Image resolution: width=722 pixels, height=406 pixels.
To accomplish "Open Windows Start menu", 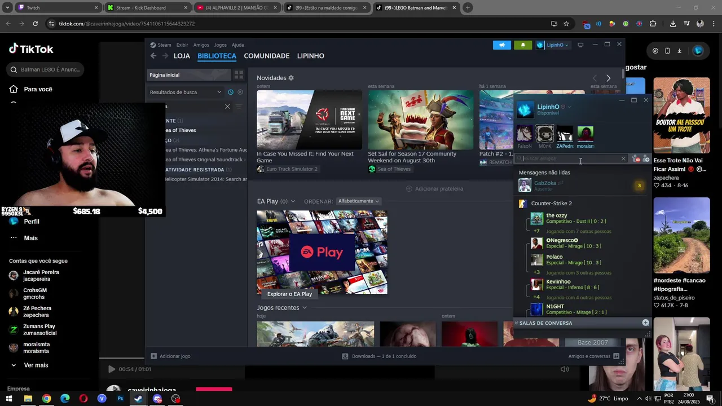I will [x=9, y=399].
